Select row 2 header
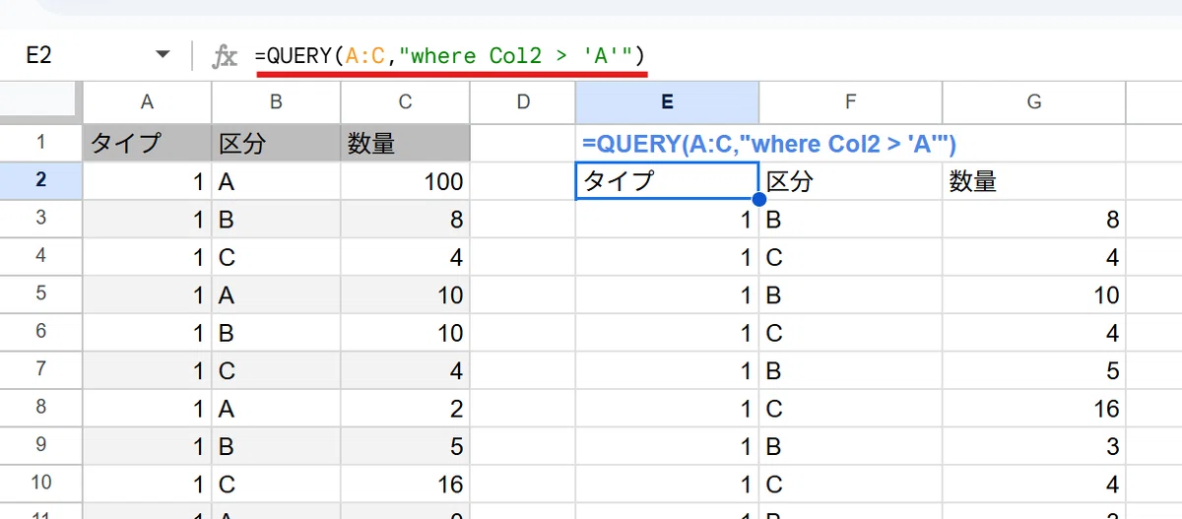The image size is (1182, 519). 40,181
